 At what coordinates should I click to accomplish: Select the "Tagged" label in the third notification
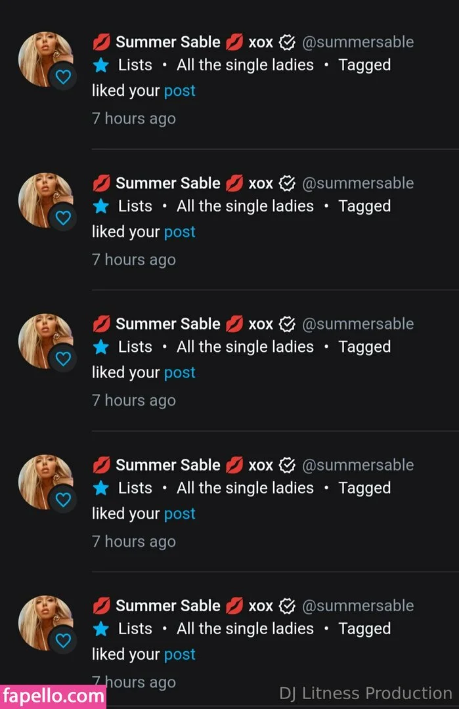tap(364, 347)
